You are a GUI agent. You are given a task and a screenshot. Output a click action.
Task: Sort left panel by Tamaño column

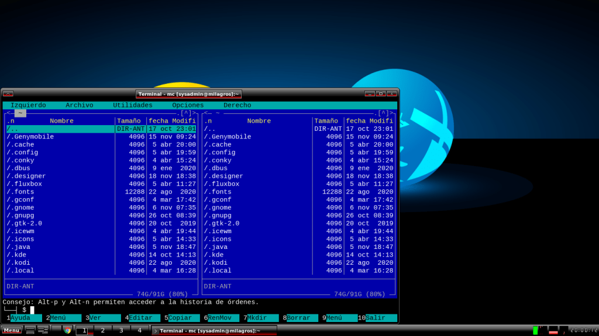click(x=129, y=121)
